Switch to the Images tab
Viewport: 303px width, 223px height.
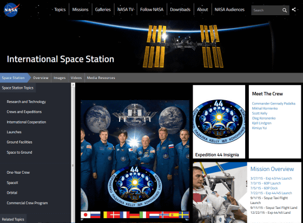(x=60, y=78)
